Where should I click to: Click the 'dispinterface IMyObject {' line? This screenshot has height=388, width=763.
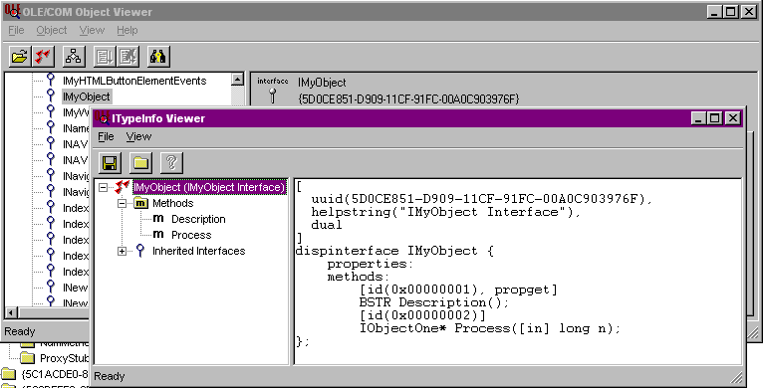(x=394, y=251)
